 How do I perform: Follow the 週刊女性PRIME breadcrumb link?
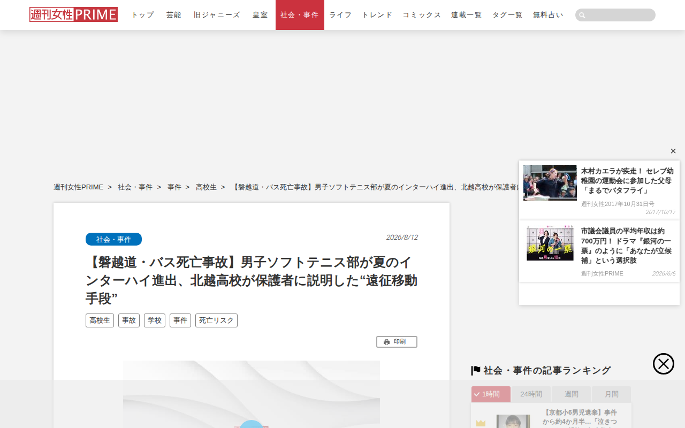click(x=78, y=187)
